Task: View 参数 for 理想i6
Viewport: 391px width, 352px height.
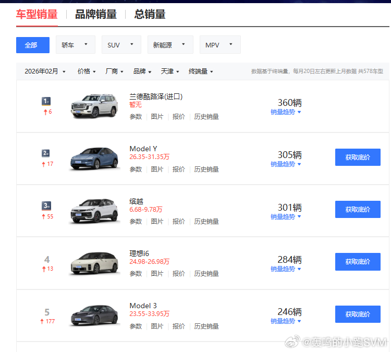Action: point(136,274)
